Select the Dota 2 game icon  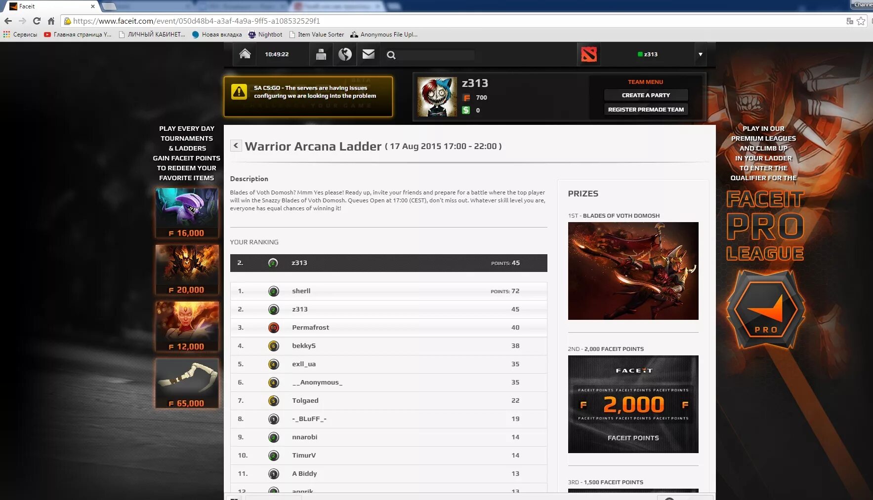point(589,54)
